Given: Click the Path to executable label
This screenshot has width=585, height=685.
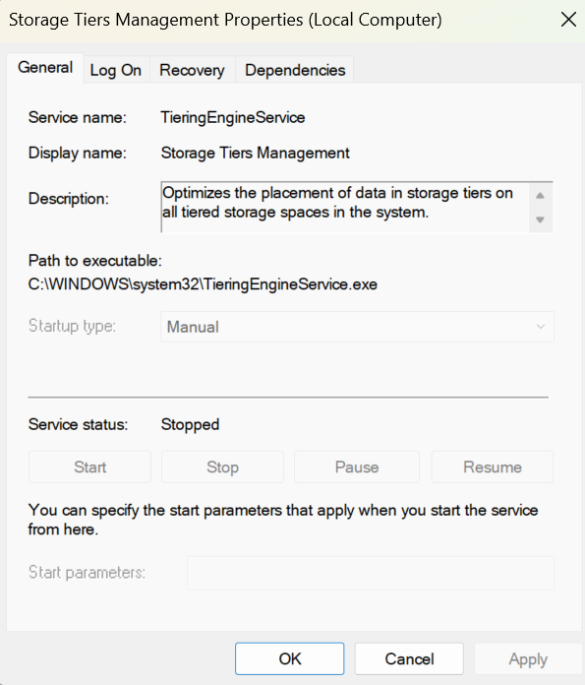Looking at the screenshot, I should [x=95, y=261].
